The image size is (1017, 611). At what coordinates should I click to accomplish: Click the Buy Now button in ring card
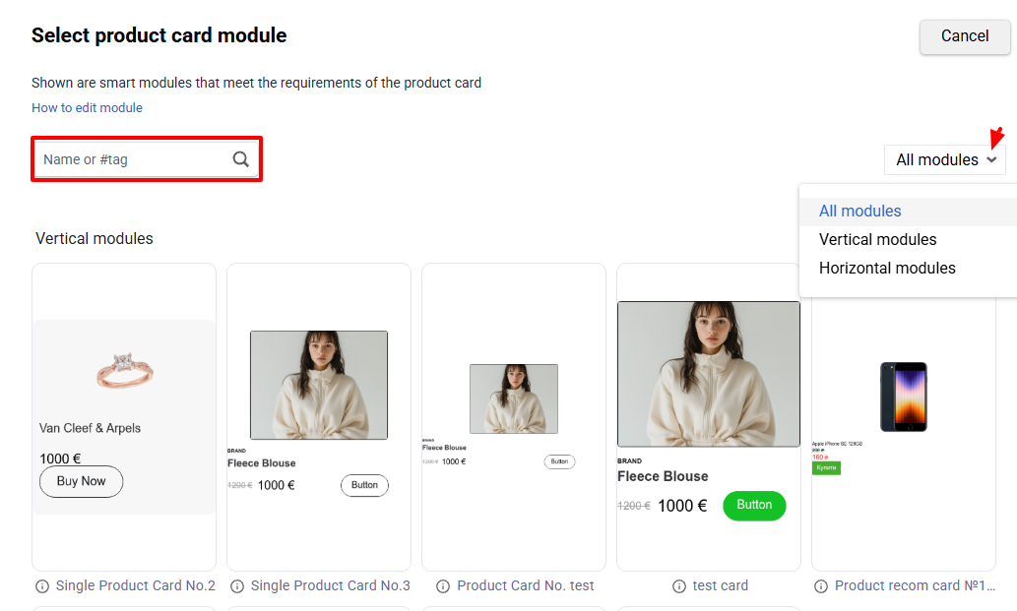[81, 481]
